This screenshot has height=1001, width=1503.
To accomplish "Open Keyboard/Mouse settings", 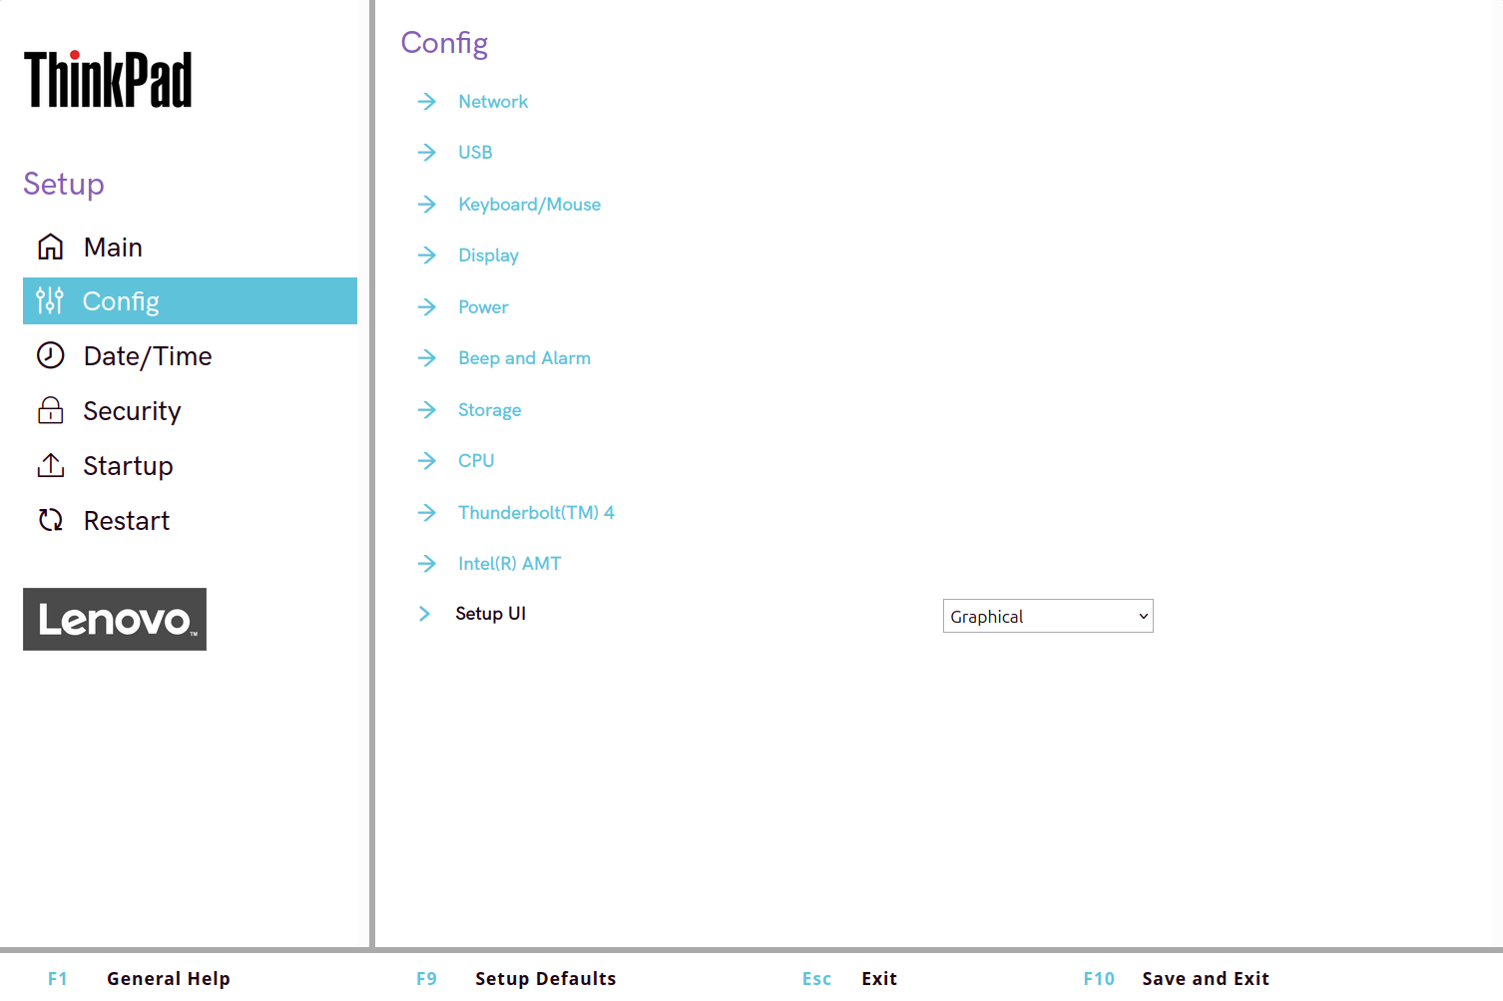I will tap(529, 205).
